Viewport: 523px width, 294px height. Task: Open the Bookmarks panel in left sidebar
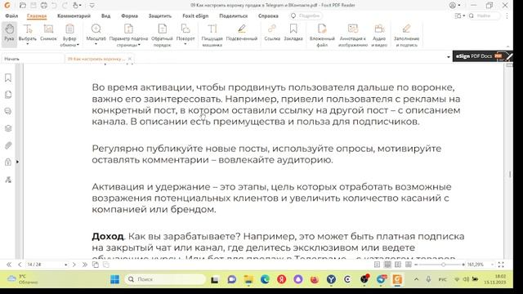8,78
